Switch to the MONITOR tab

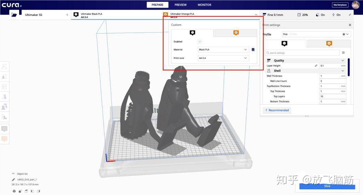tap(204, 5)
